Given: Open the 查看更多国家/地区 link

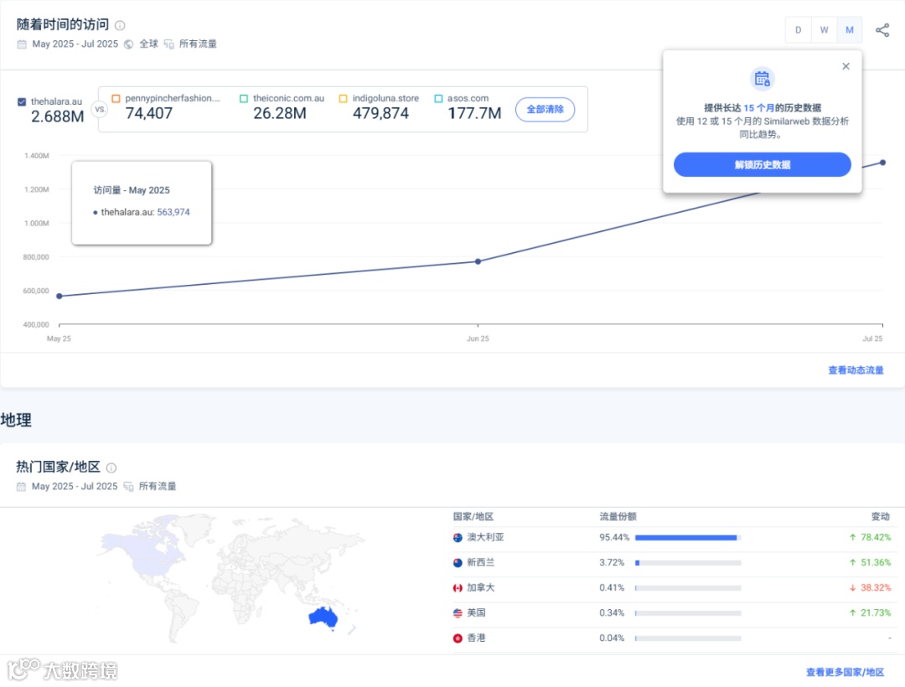Looking at the screenshot, I should click(x=845, y=673).
